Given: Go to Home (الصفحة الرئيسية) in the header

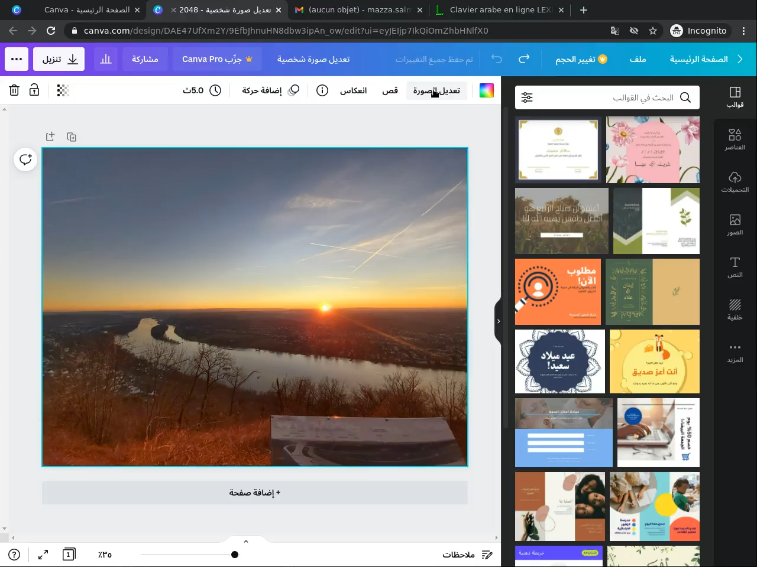Looking at the screenshot, I should pyautogui.click(x=698, y=59).
